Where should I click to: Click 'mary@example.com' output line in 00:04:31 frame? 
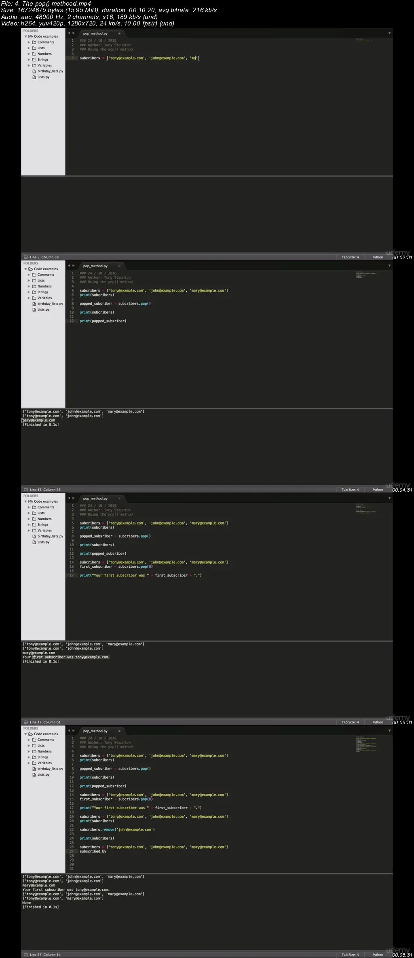tap(39, 420)
